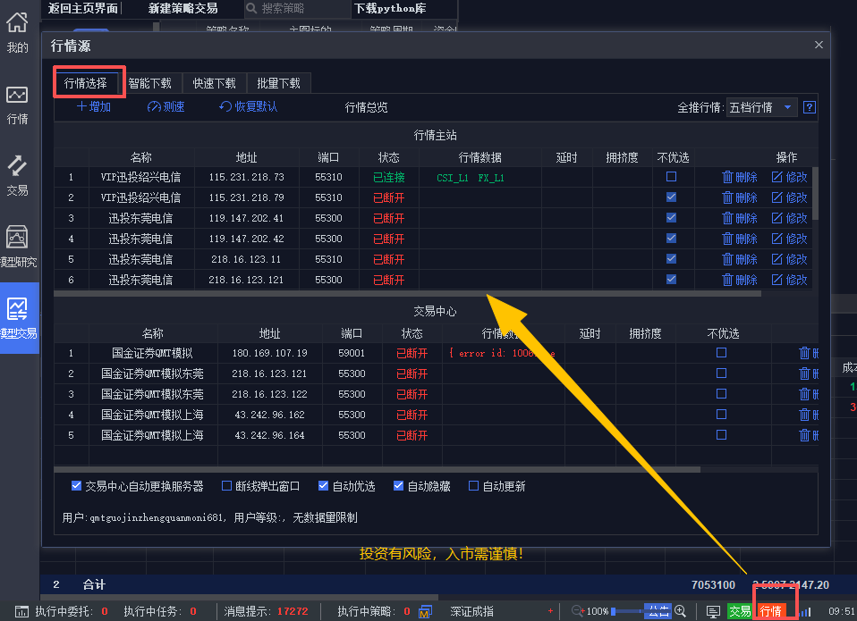Toggle 交易中心自动更换服务器 checkbox
Image resolution: width=857 pixels, height=621 pixels.
pos(77,486)
